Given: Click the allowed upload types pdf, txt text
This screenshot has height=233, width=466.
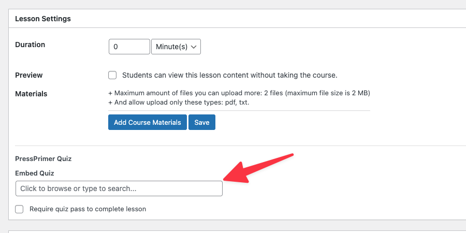Looking at the screenshot, I should point(181,103).
